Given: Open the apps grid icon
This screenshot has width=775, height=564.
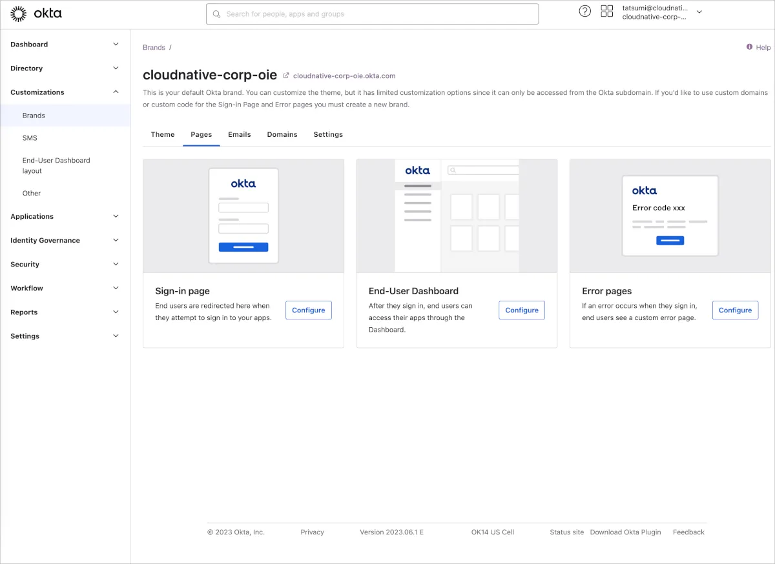Looking at the screenshot, I should tap(606, 11).
